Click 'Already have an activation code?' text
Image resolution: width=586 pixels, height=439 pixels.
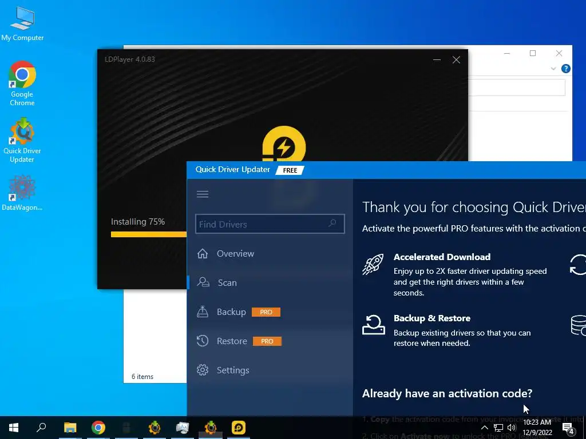click(x=447, y=393)
